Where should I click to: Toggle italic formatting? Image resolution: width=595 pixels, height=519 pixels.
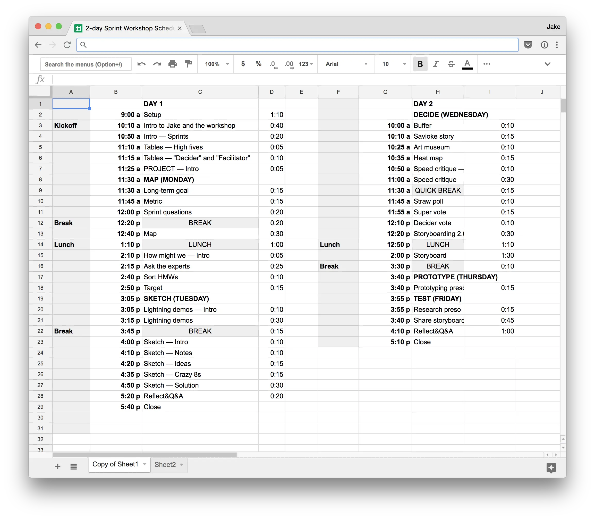click(x=436, y=64)
